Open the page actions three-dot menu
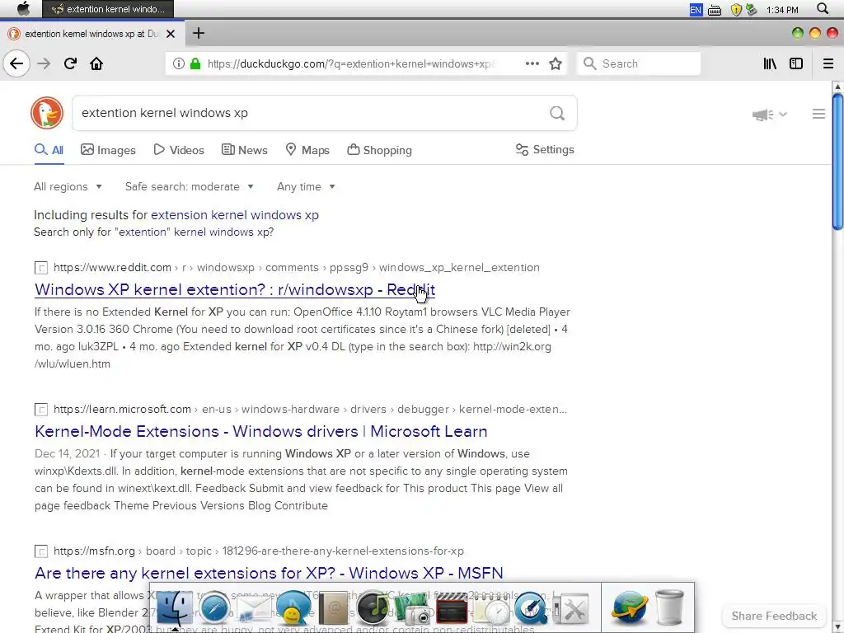This screenshot has height=633, width=844. [532, 63]
